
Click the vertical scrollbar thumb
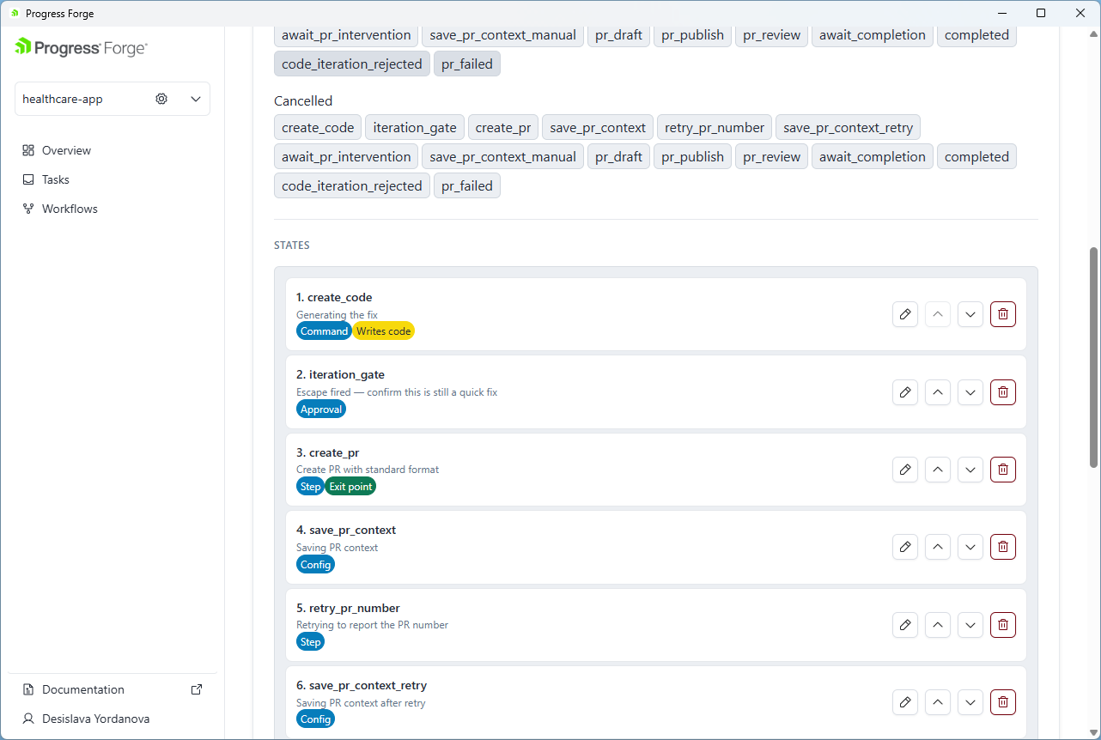coord(1093,357)
